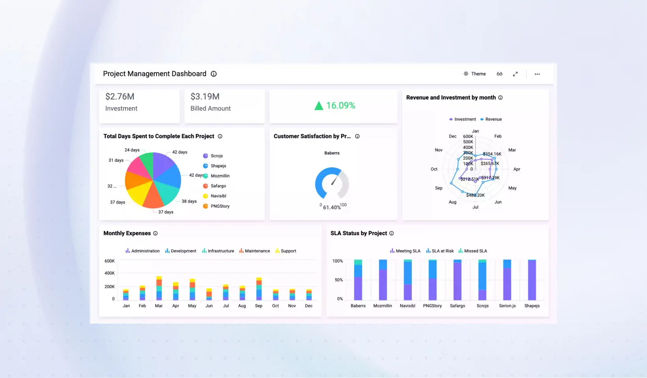Click info icon beside Customer Satisfaction title
Viewport: 647px width, 378px height.
[x=357, y=136]
